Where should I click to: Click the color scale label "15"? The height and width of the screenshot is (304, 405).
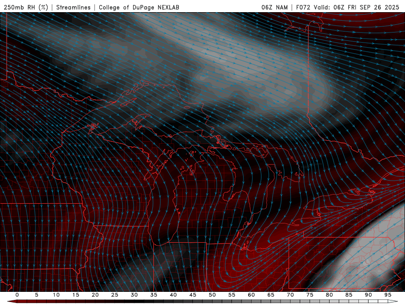(x=75, y=295)
